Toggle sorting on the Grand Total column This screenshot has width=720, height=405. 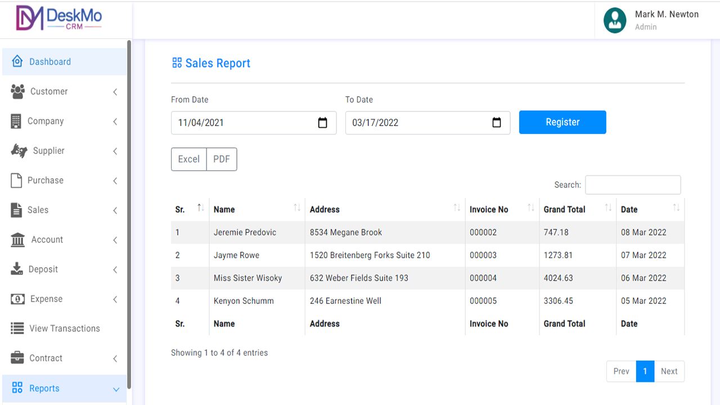tap(607, 209)
